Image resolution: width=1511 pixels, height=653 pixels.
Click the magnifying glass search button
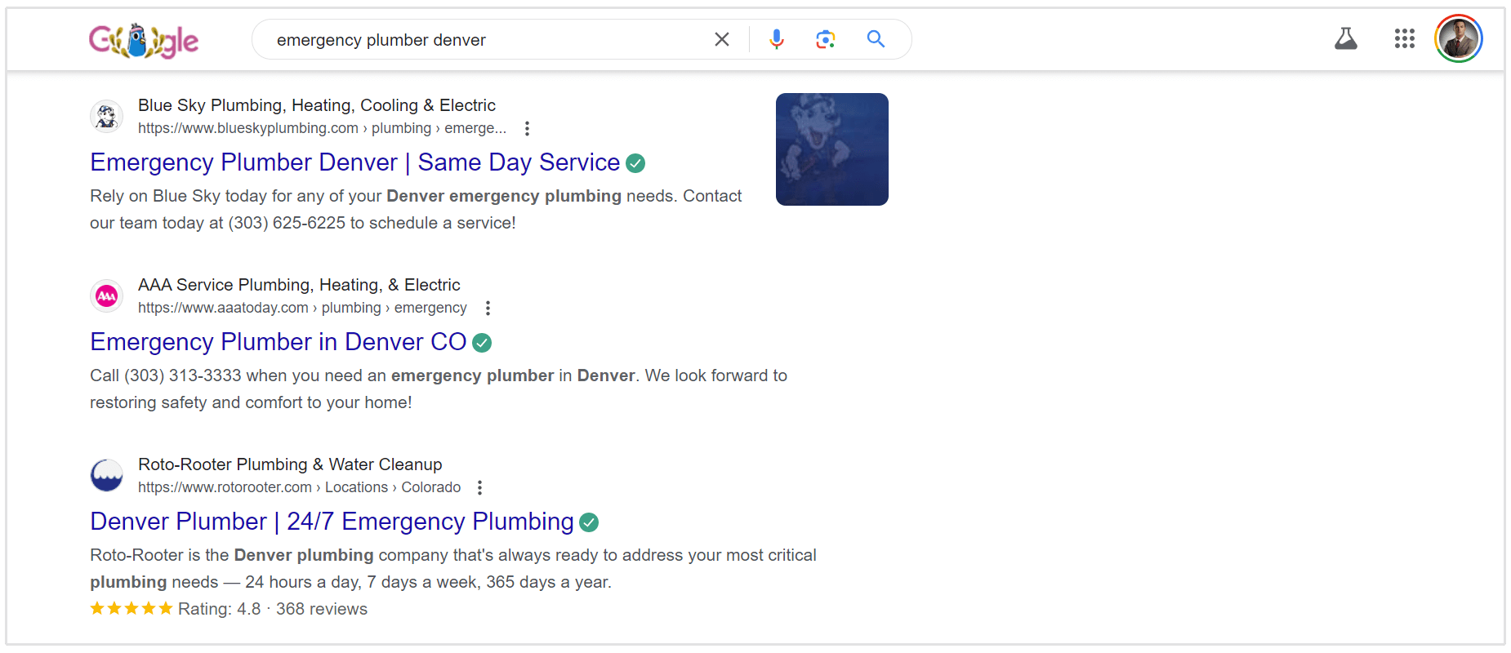point(876,39)
